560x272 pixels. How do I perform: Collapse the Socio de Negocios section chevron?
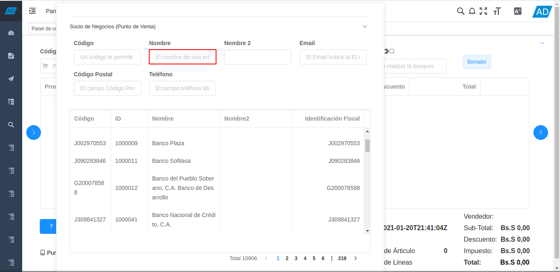coord(365,27)
